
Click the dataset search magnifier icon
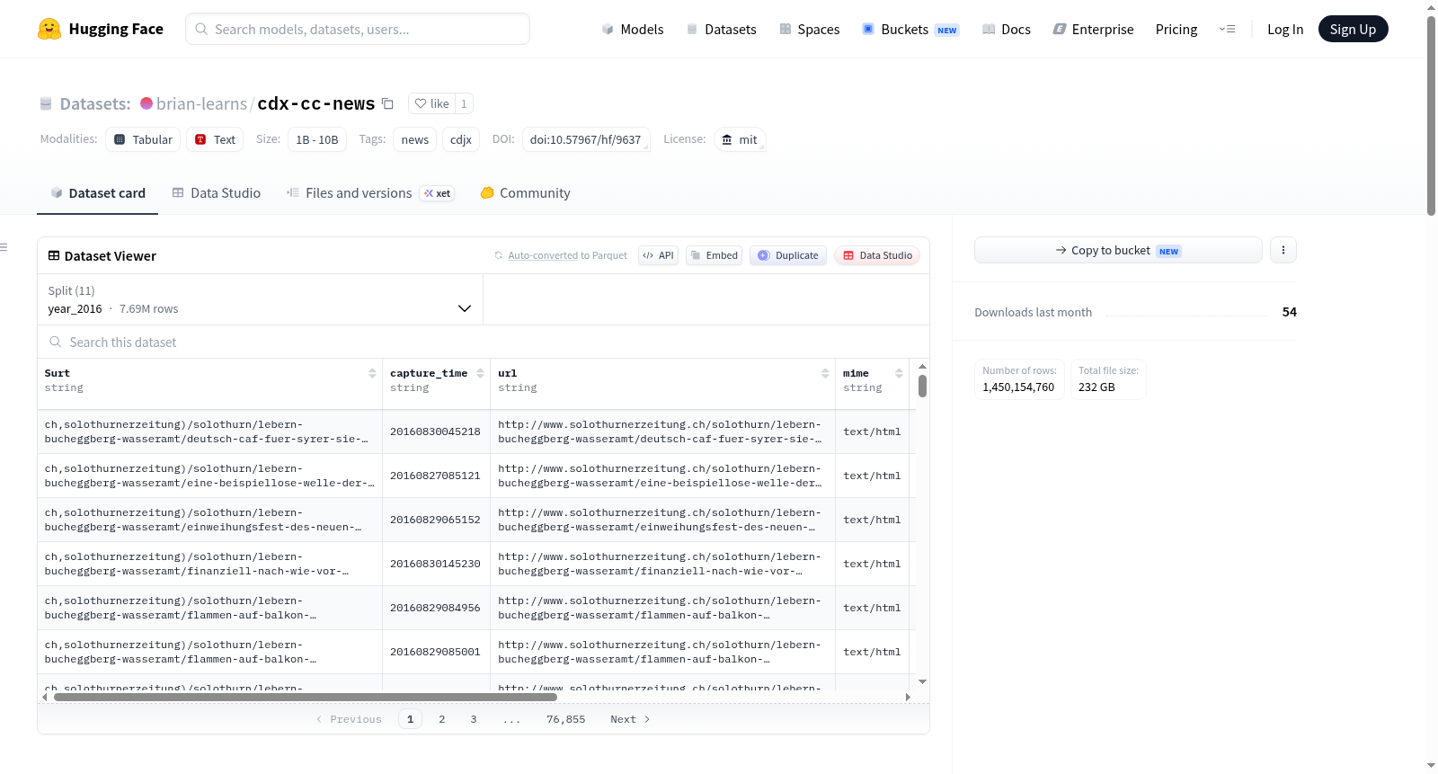tap(56, 342)
